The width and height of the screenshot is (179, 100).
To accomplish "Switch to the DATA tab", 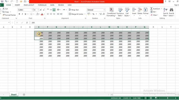I will point(52,5).
